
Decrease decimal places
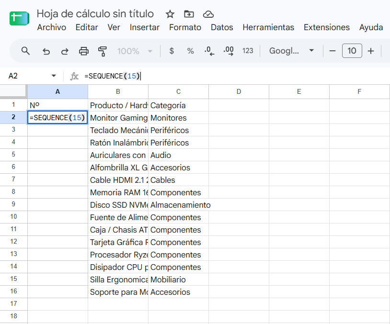[x=209, y=51]
